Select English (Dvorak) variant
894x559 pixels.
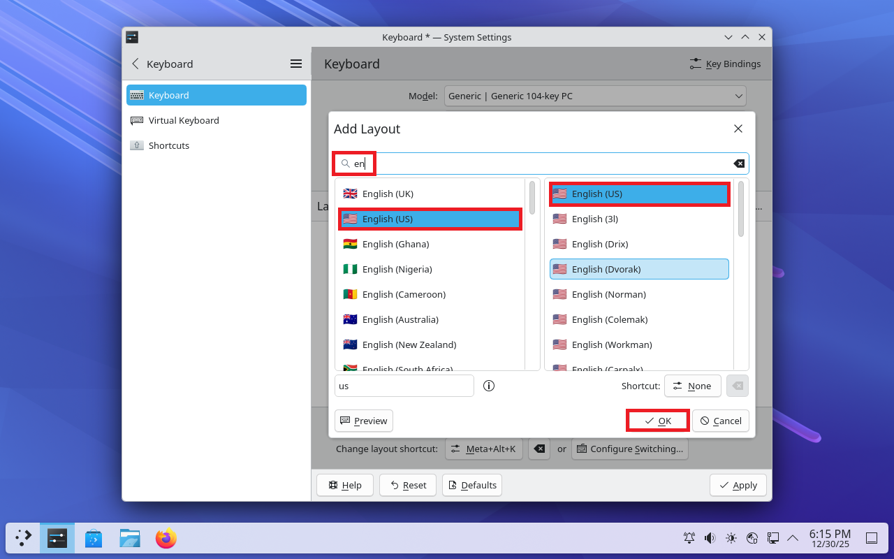pos(639,269)
